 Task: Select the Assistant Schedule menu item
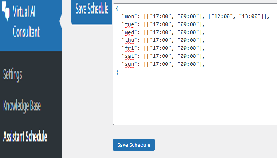click(x=25, y=136)
